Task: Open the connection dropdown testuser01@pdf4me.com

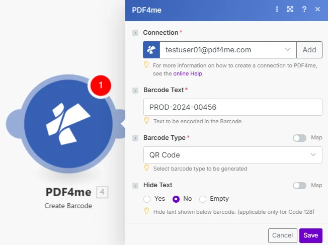Action: [228, 50]
